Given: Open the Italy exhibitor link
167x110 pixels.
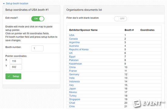Looking at the screenshot, I should pyautogui.click(x=71, y=85).
